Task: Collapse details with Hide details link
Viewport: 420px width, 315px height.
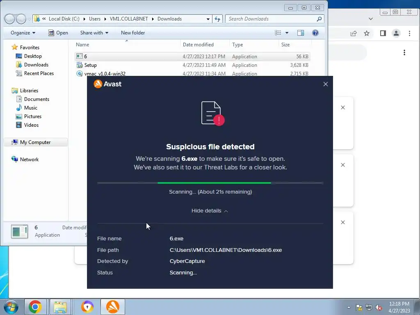Action: tap(210, 211)
